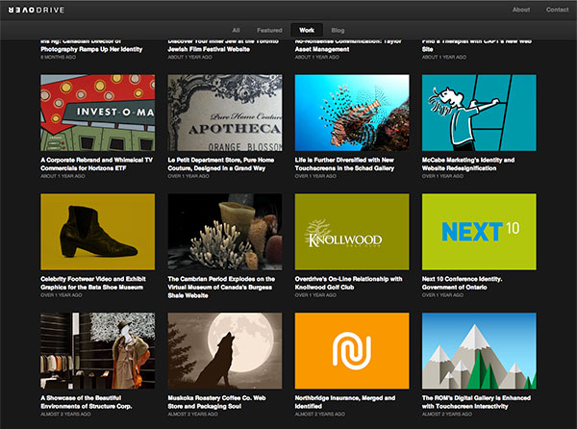Image resolution: width=577 pixels, height=429 pixels.
Task: Switch to the Featured tab
Action: [269, 30]
